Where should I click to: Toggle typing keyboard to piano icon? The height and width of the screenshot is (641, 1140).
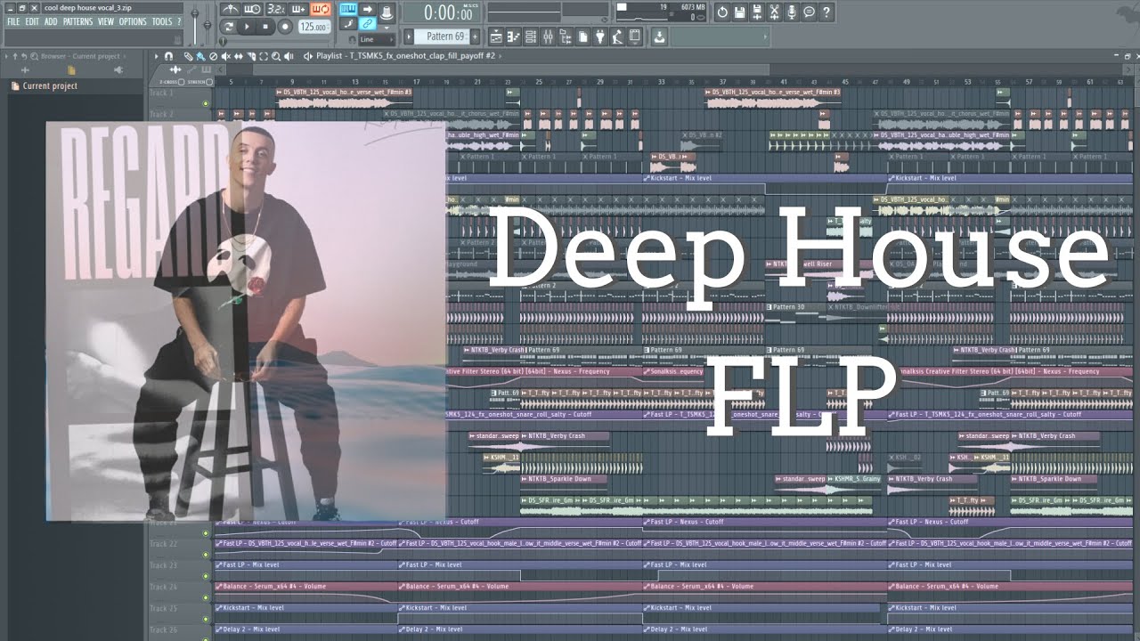tap(348, 10)
